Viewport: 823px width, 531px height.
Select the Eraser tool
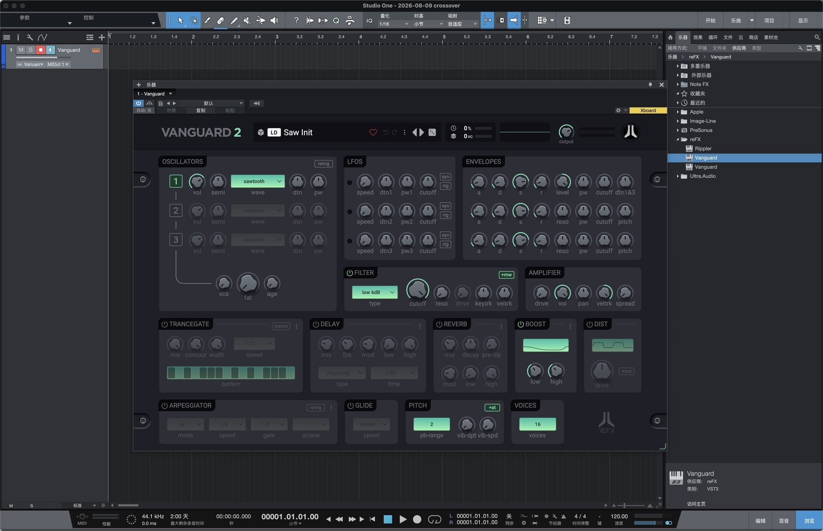point(221,21)
